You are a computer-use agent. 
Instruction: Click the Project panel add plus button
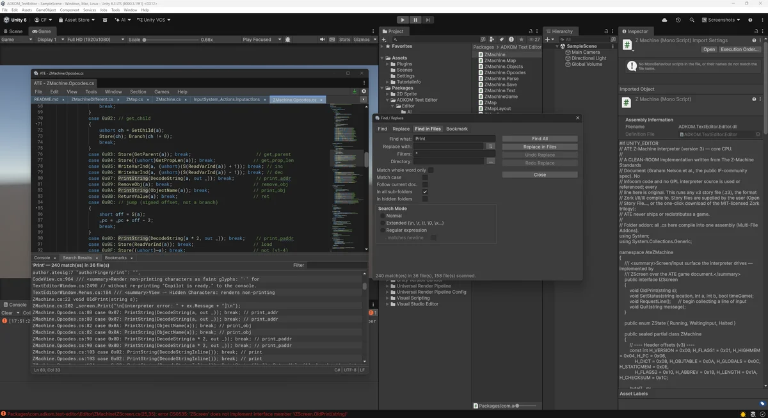point(383,40)
